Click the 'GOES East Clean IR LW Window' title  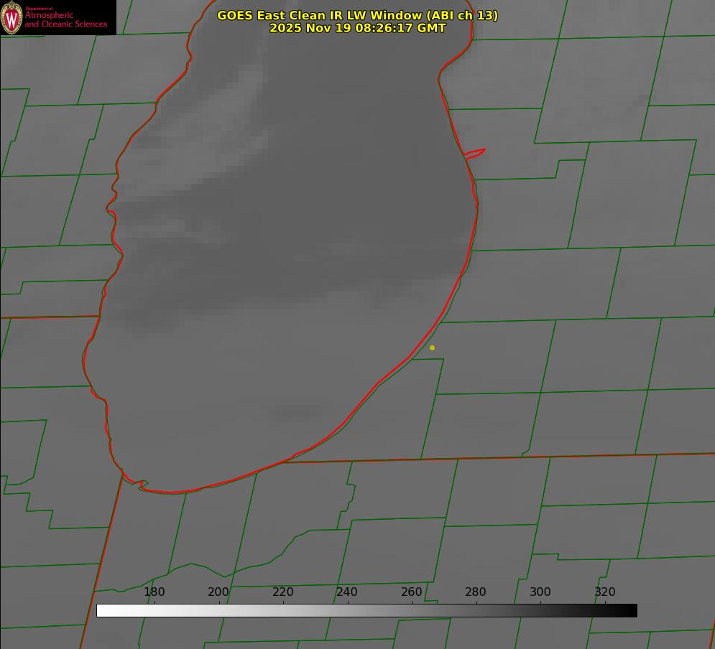[319, 15]
